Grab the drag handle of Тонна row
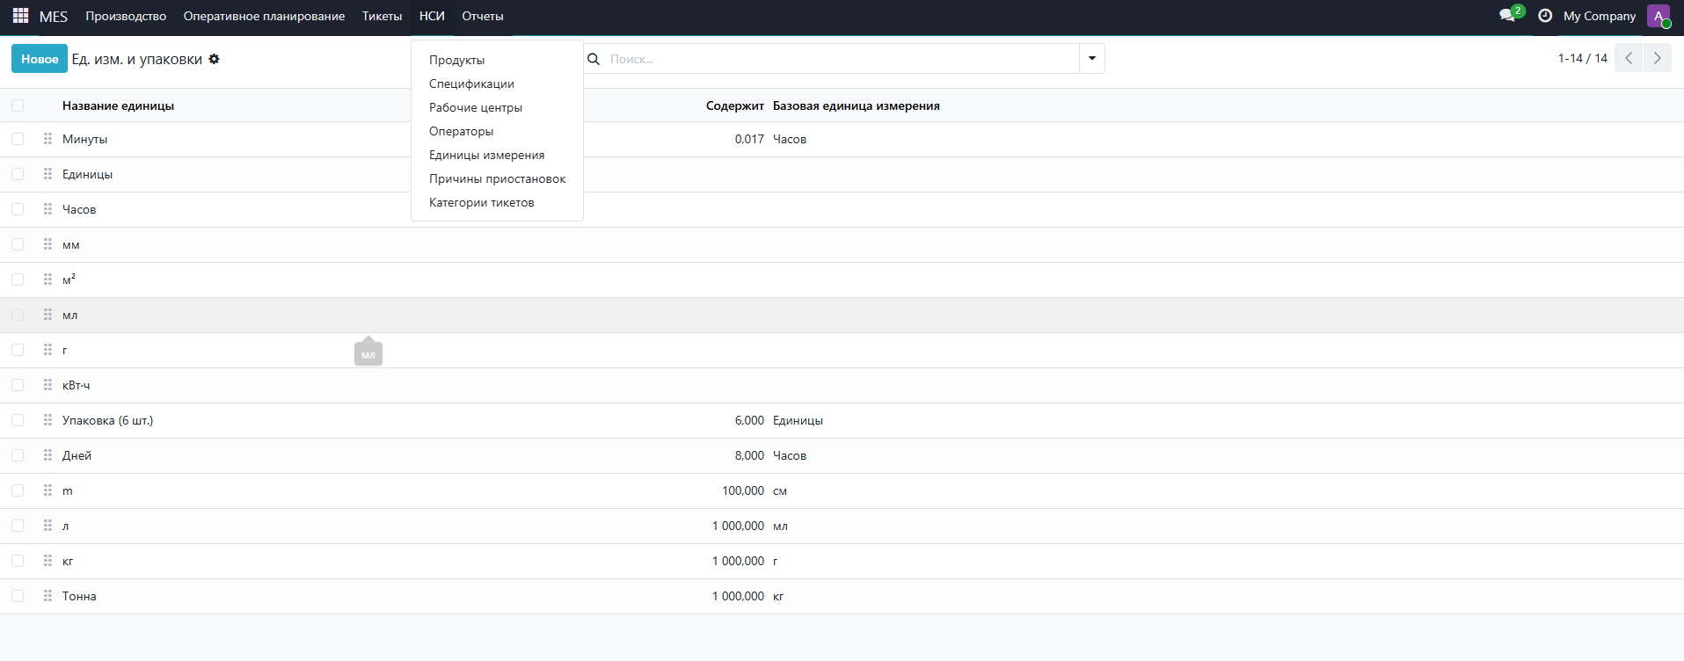Viewport: 1684px width, 661px height. [47, 596]
